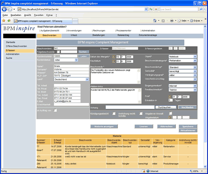Open the Bearbeiten menu
The width and height of the screenshot is (208, 174).
coord(16,15)
